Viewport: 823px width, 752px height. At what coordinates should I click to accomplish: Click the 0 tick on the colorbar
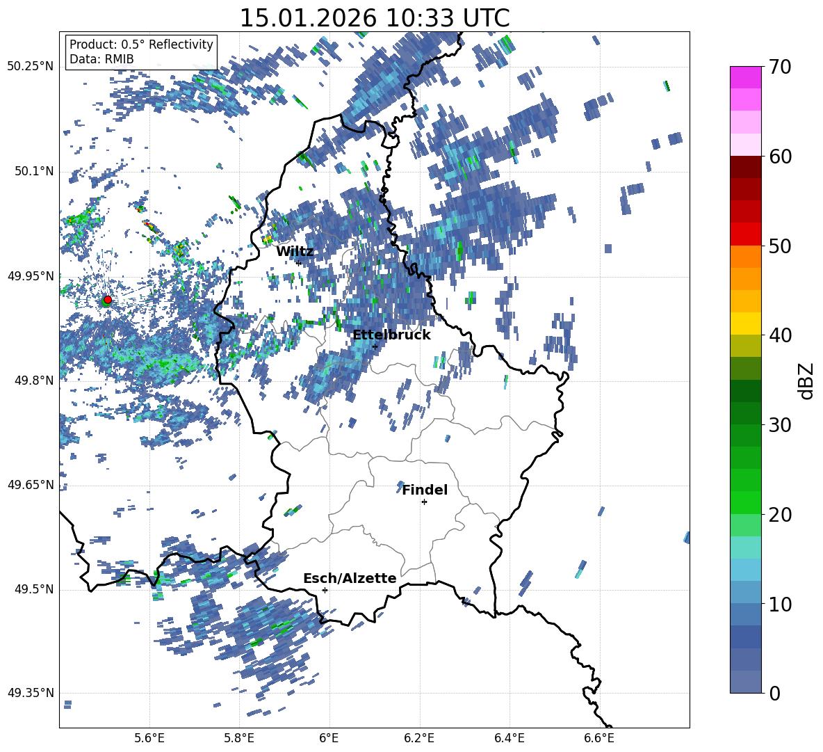pos(774,694)
